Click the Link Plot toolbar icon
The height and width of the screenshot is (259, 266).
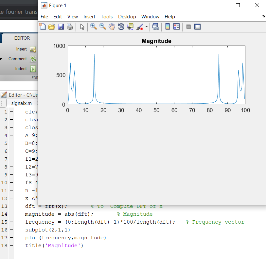point(156,27)
